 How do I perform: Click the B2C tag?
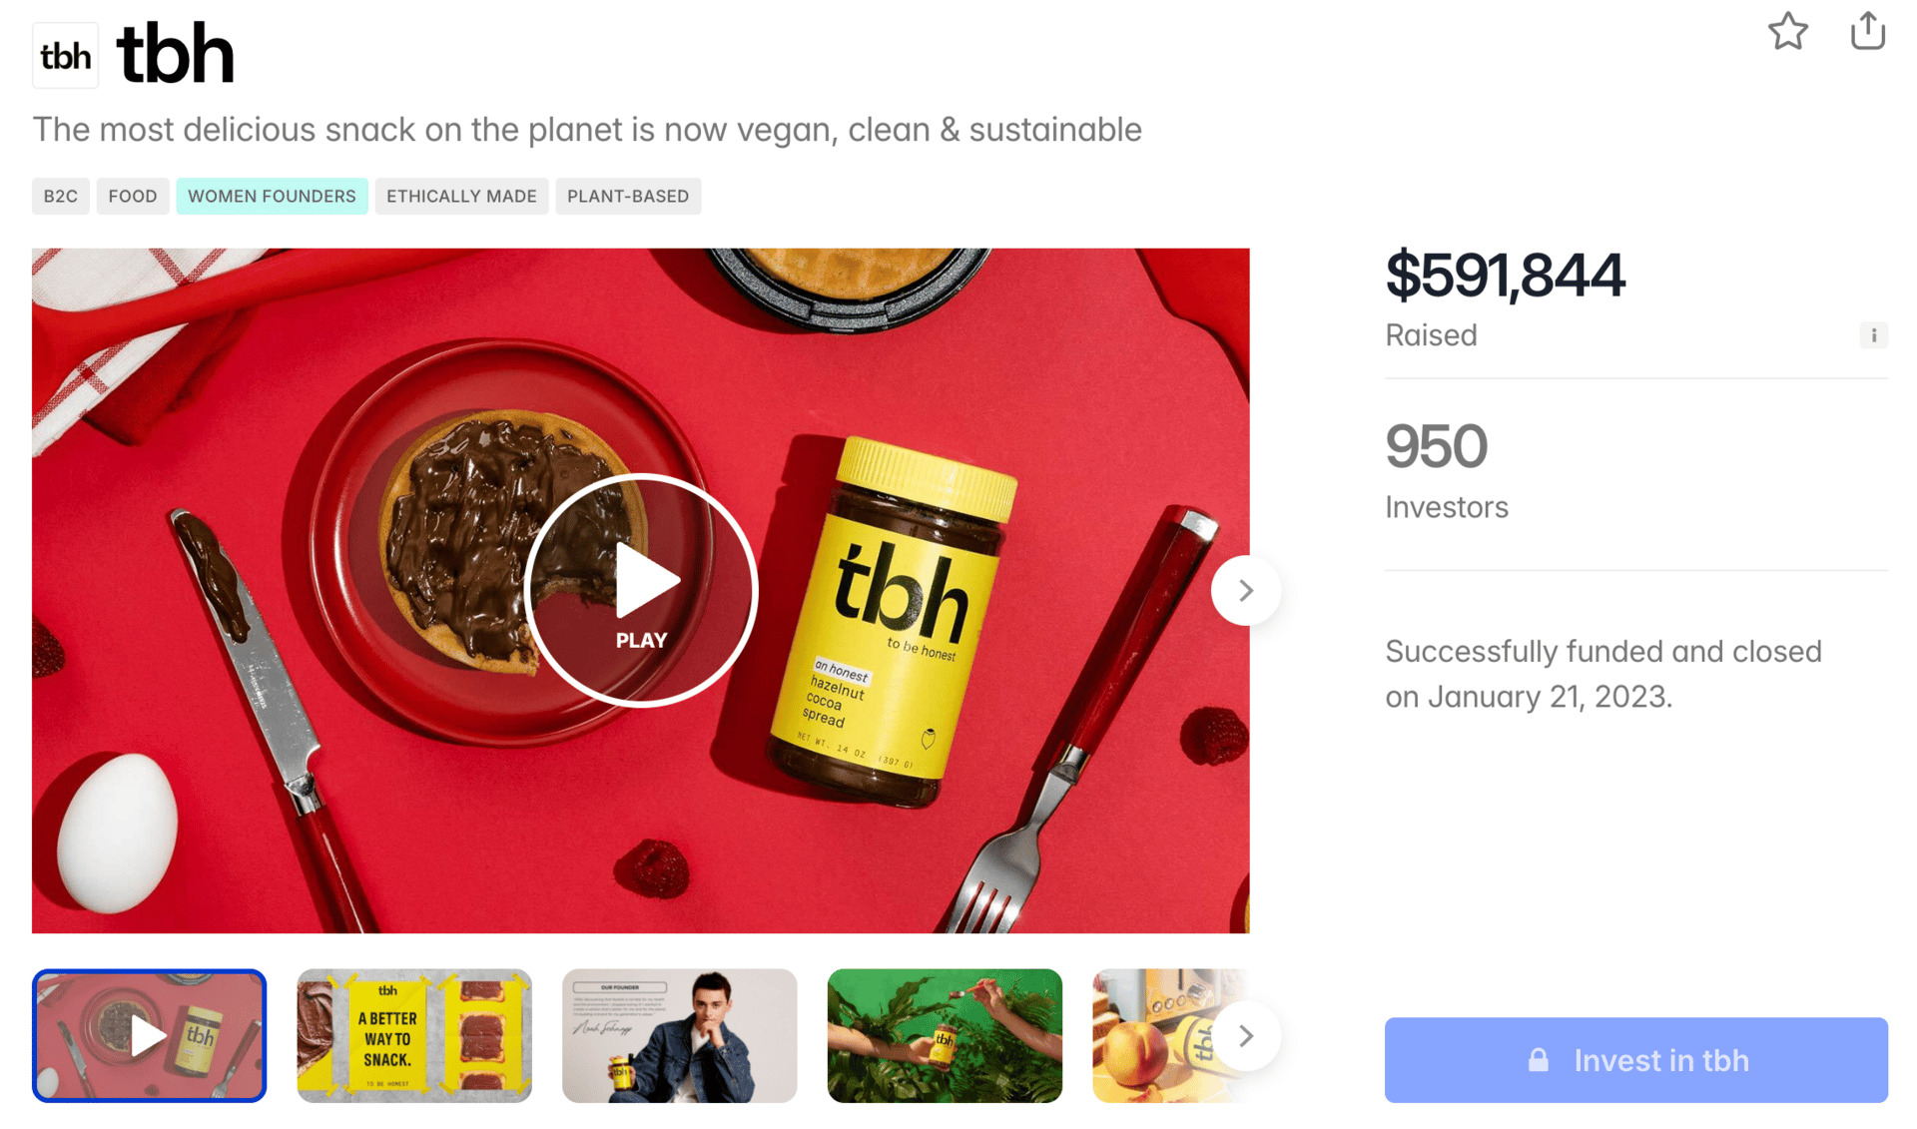(x=61, y=197)
